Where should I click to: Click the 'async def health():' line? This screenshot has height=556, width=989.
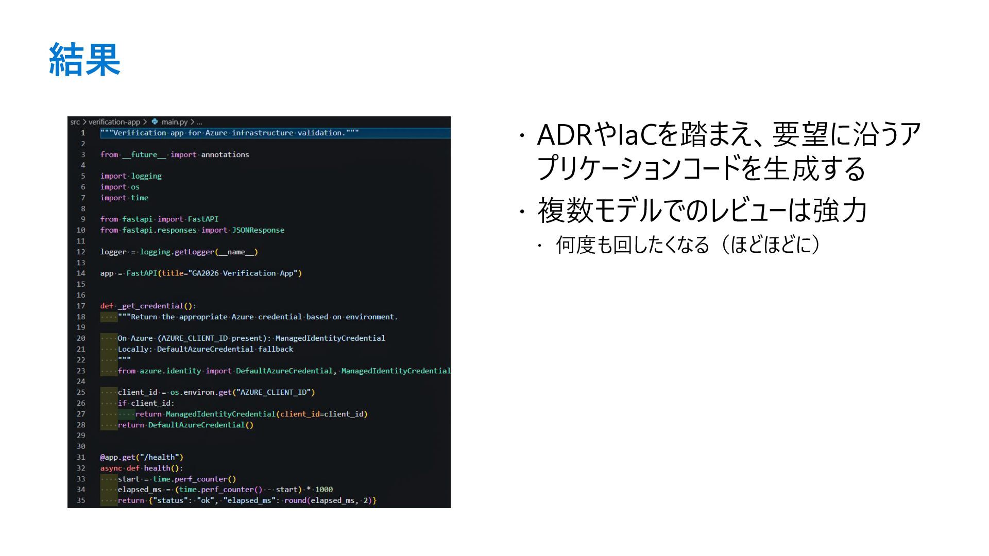click(x=142, y=468)
